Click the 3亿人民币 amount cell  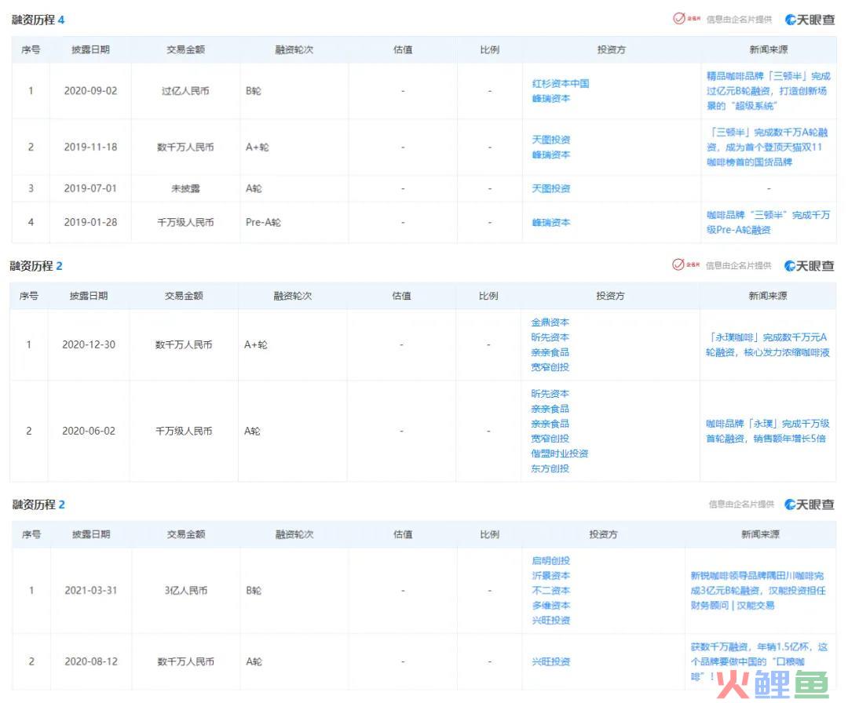[185, 591]
